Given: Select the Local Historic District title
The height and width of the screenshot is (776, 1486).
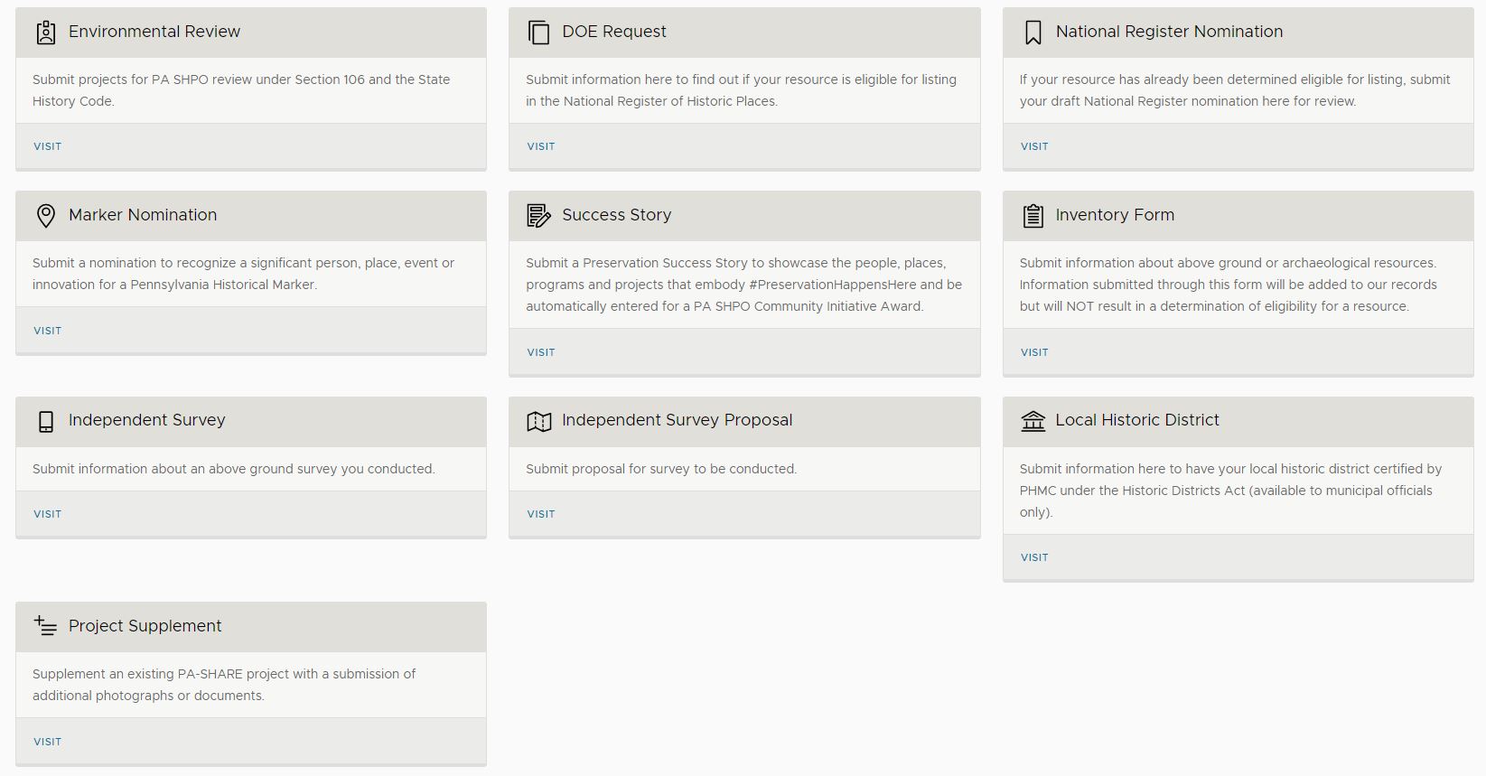Looking at the screenshot, I should (x=1137, y=420).
